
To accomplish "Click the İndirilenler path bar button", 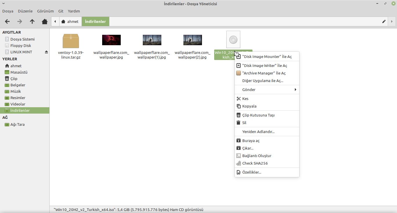I will tap(95, 21).
